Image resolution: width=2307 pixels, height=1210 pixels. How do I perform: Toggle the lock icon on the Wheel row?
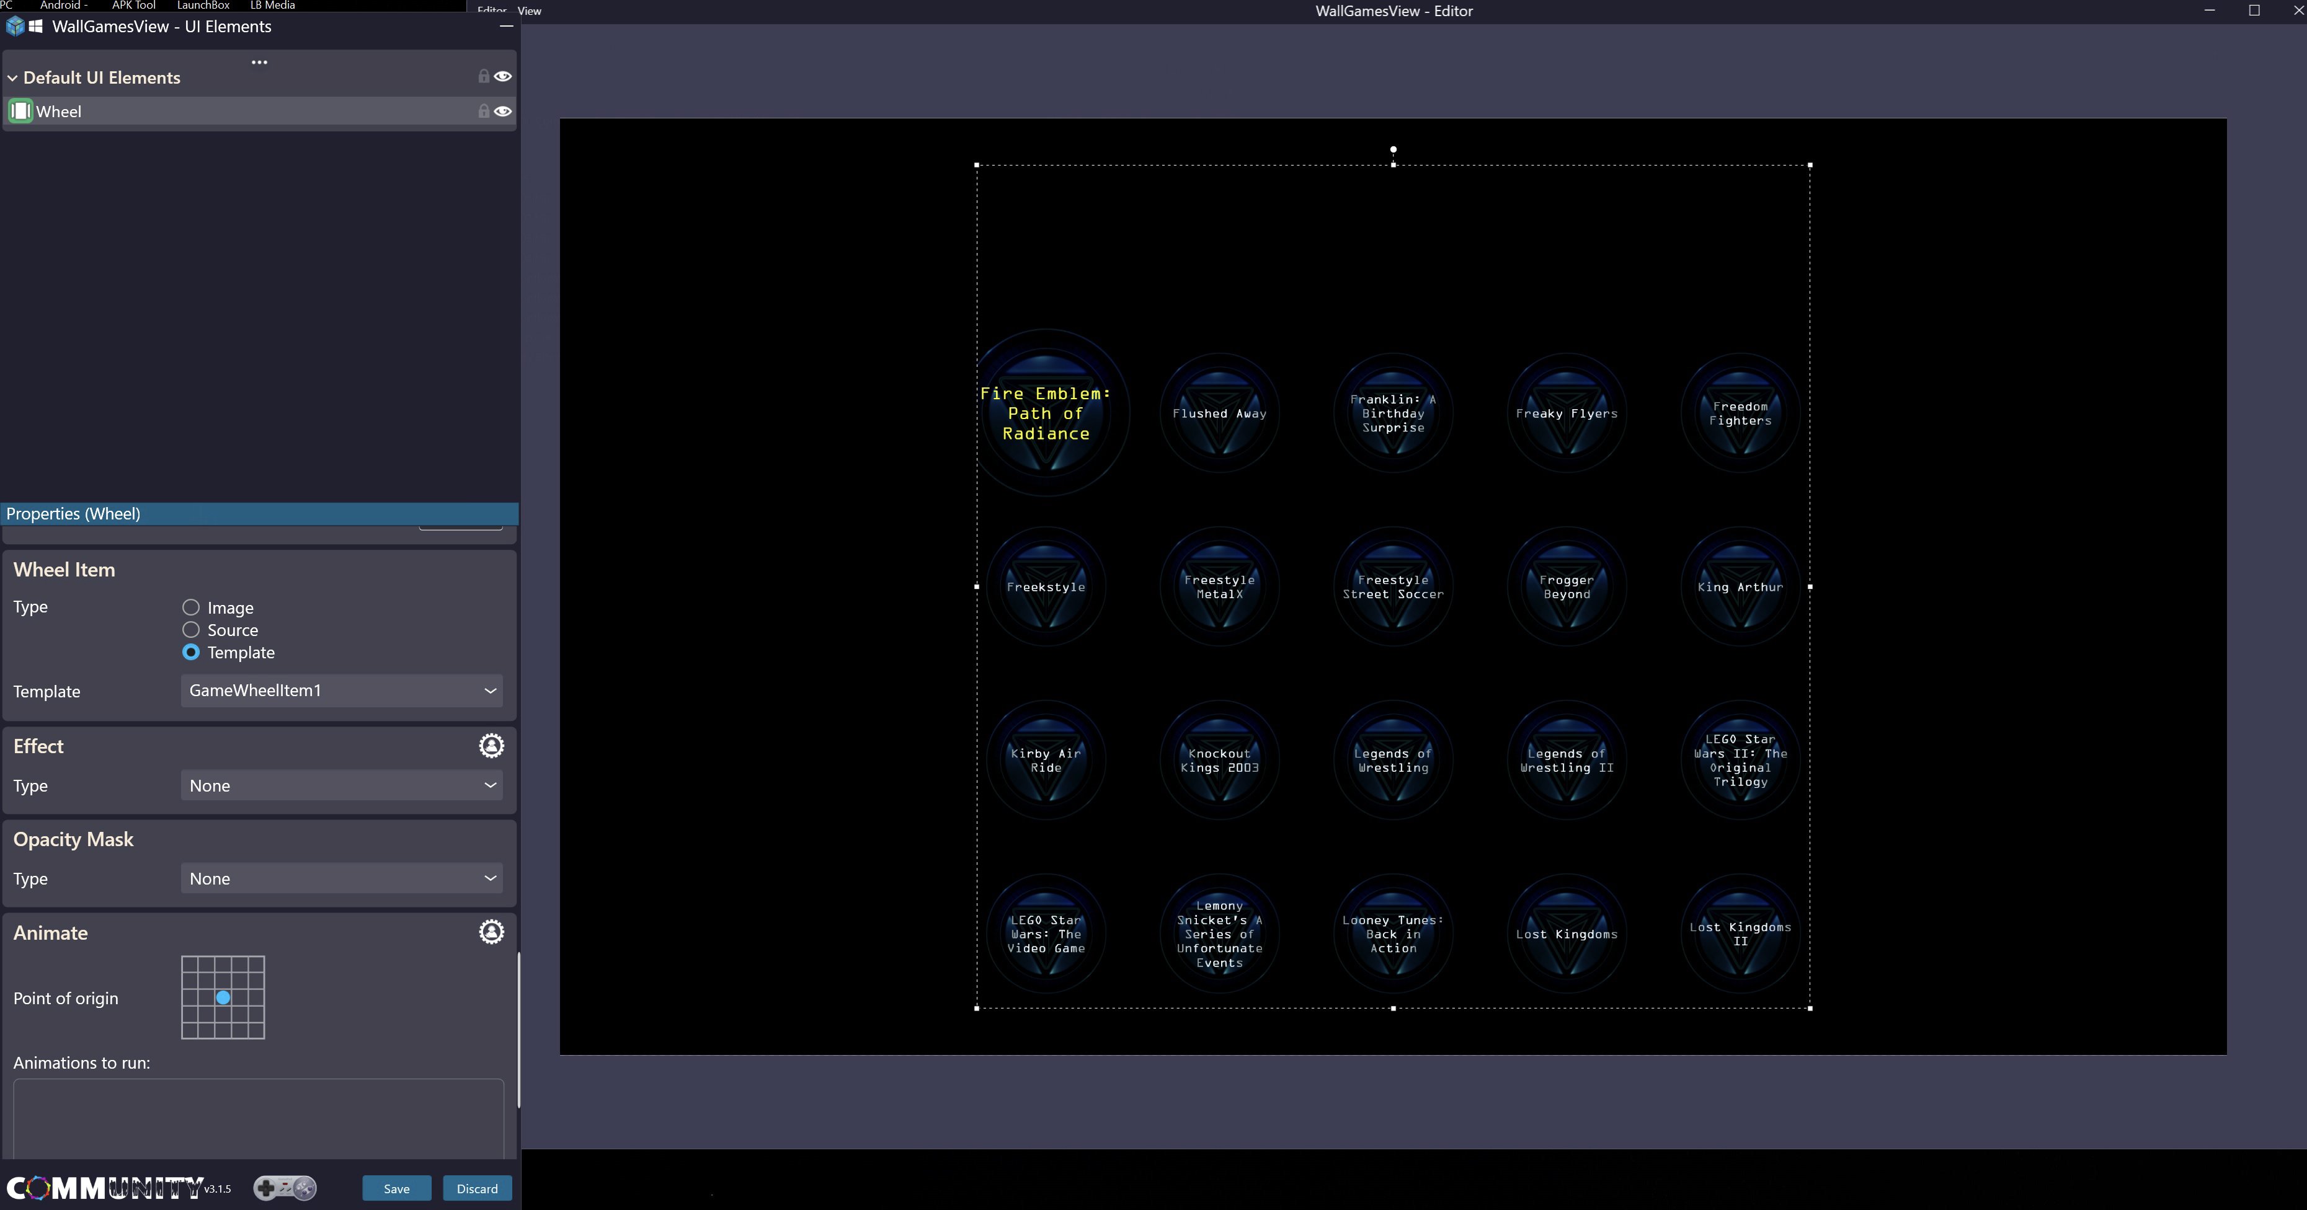pyautogui.click(x=484, y=111)
